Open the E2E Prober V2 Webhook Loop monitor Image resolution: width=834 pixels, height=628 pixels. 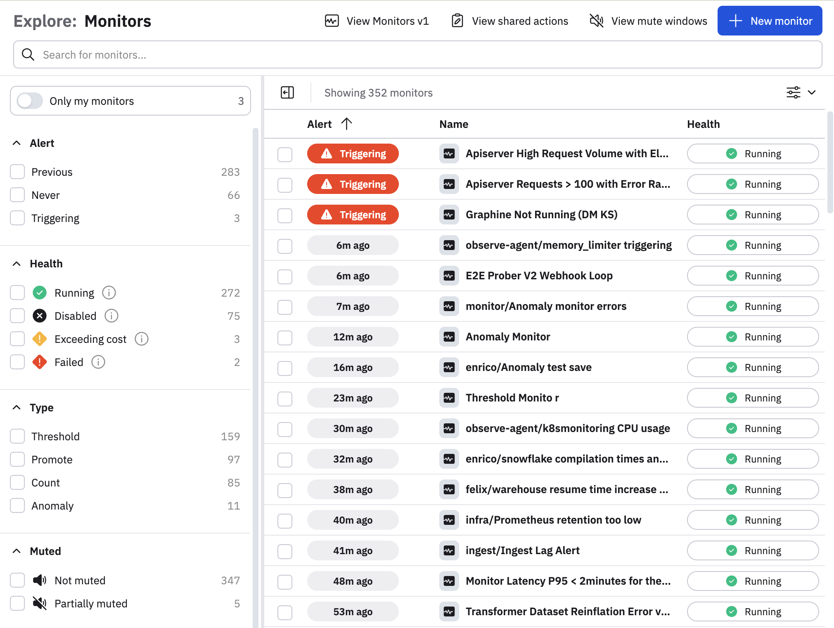tap(539, 276)
